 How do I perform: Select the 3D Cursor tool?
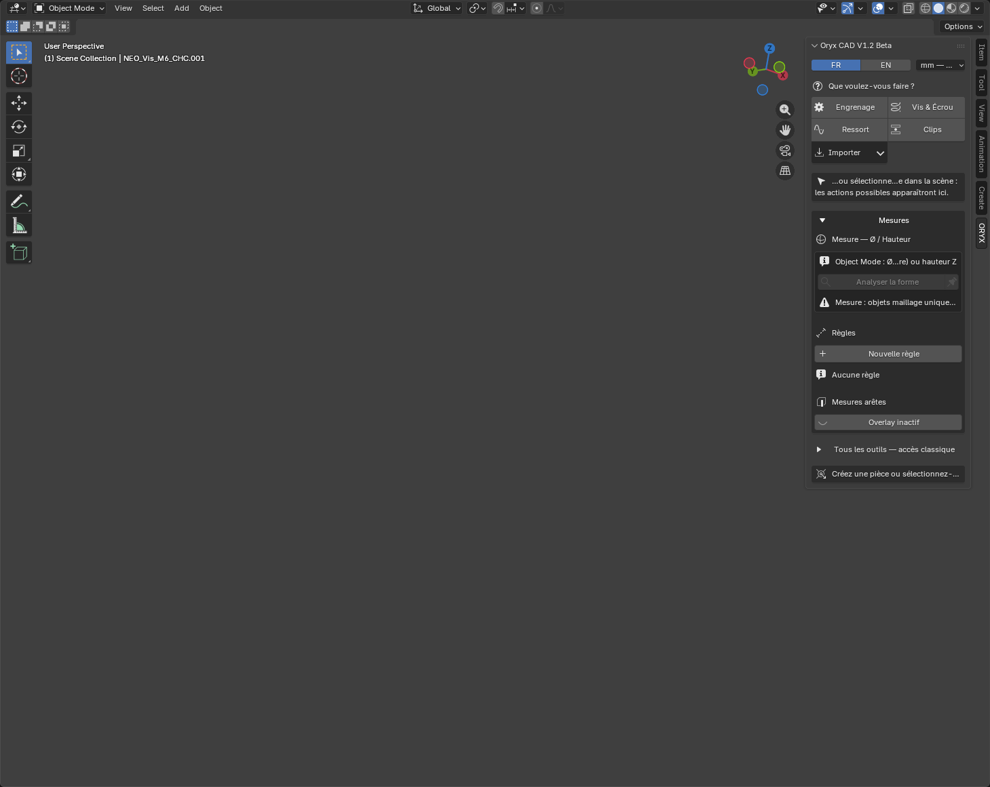point(19,76)
